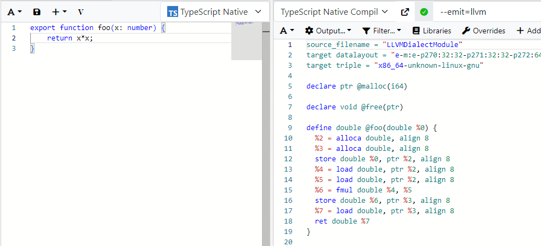Click '%3 = alloca double' output line
This screenshot has height=246, width=541.
372,148
